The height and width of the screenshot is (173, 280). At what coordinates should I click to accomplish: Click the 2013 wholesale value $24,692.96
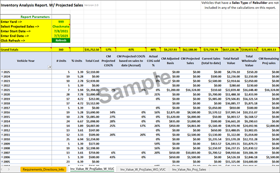250,126
